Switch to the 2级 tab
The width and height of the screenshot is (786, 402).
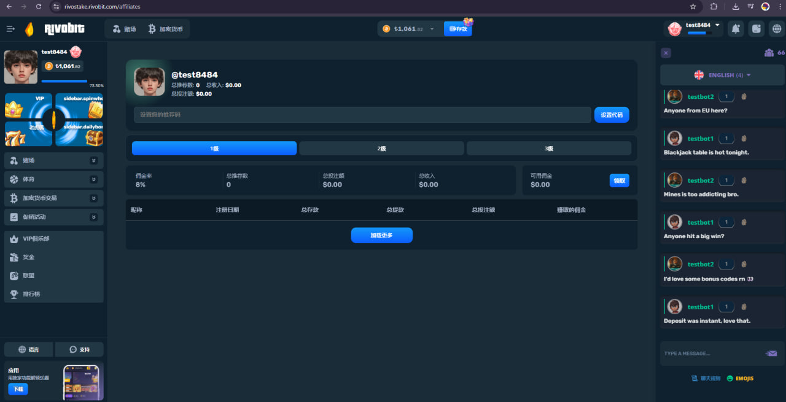pyautogui.click(x=381, y=149)
